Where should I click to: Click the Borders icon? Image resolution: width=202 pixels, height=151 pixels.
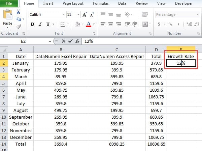(x=63, y=24)
